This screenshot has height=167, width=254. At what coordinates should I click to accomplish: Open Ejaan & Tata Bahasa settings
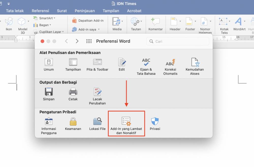[x=146, y=66]
